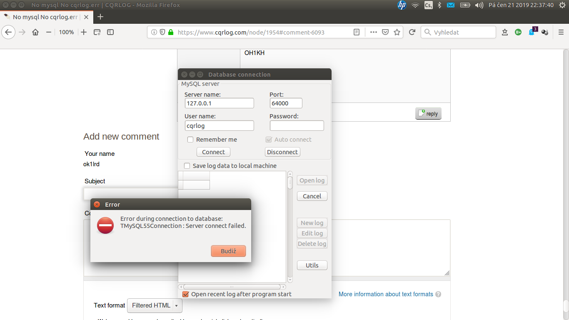Open the battery indicator
The image size is (569, 320).
465,5
